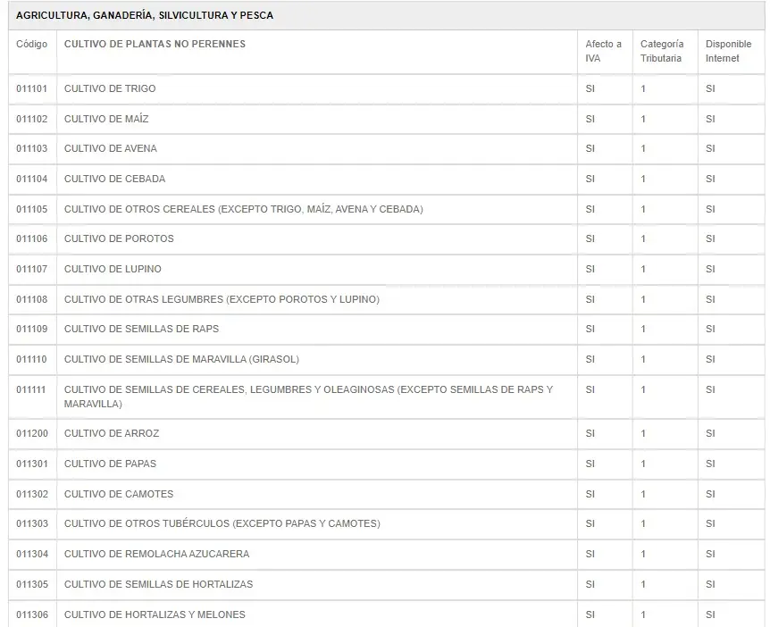This screenshot has width=770, height=627.
Task: Click Afecto a IVA value for CULTIVO DE CEBADA
Action: (590, 180)
